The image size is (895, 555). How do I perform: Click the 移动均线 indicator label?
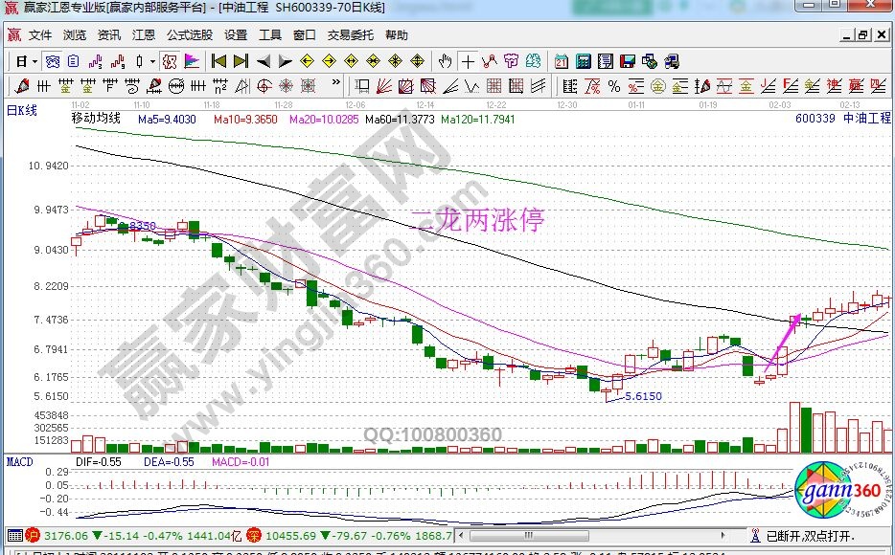(96, 119)
